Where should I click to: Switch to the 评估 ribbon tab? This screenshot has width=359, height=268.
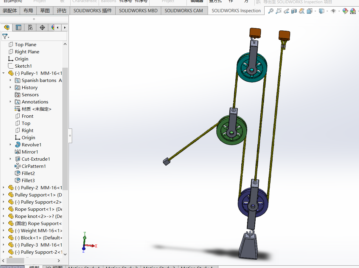[62, 11]
